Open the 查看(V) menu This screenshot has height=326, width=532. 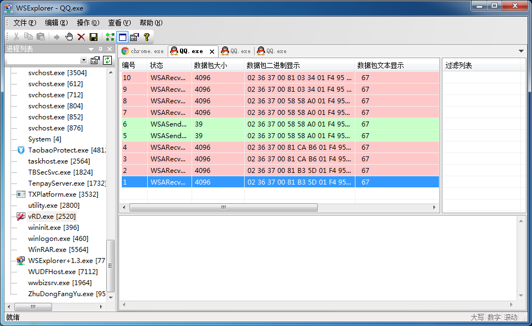120,23
